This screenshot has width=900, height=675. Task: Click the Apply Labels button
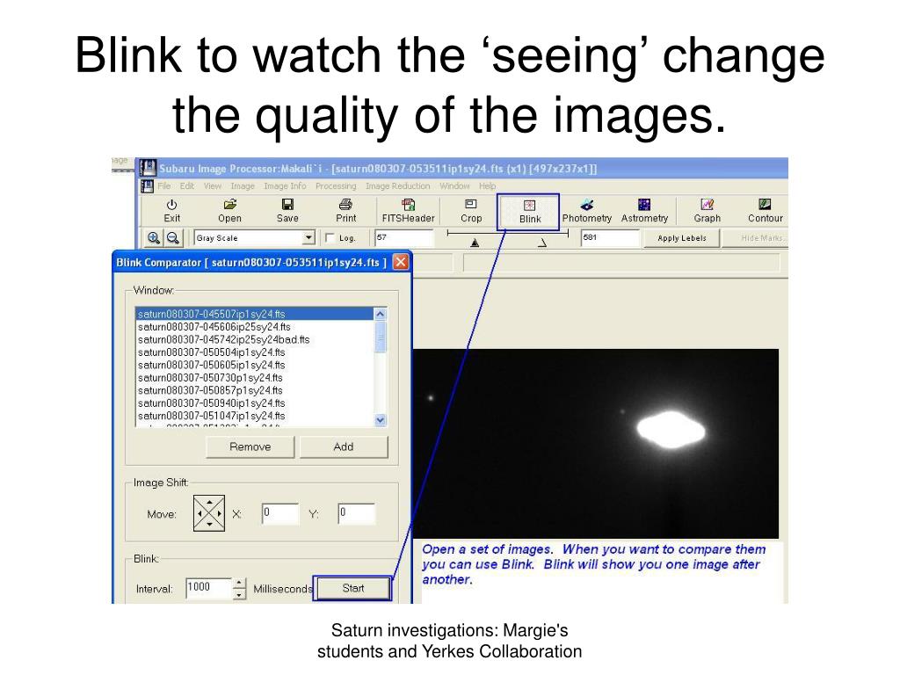click(x=682, y=237)
